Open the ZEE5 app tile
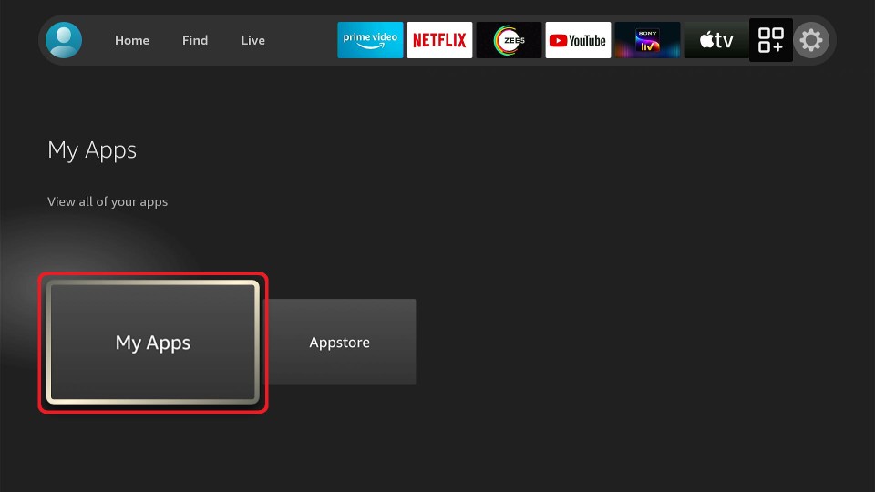This screenshot has height=492, width=875. click(x=509, y=40)
